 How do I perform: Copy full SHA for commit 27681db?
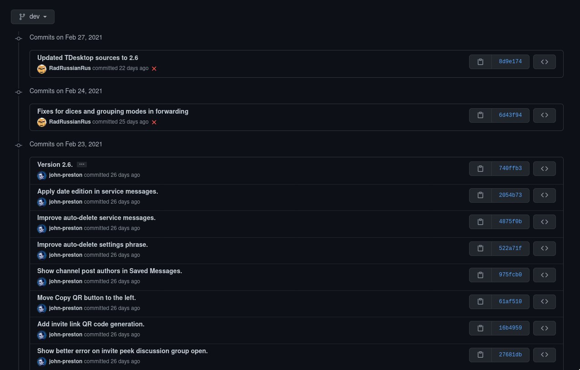[480, 355]
